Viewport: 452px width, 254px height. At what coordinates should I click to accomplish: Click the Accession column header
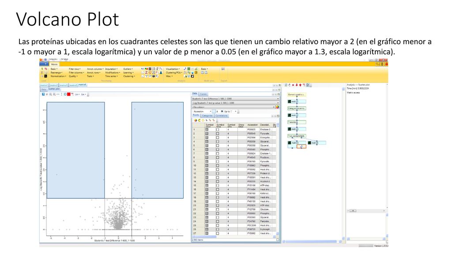(x=252, y=125)
